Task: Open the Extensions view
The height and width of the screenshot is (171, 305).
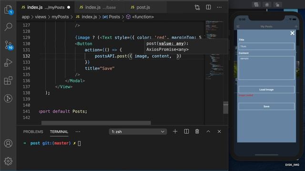Action: (8, 80)
